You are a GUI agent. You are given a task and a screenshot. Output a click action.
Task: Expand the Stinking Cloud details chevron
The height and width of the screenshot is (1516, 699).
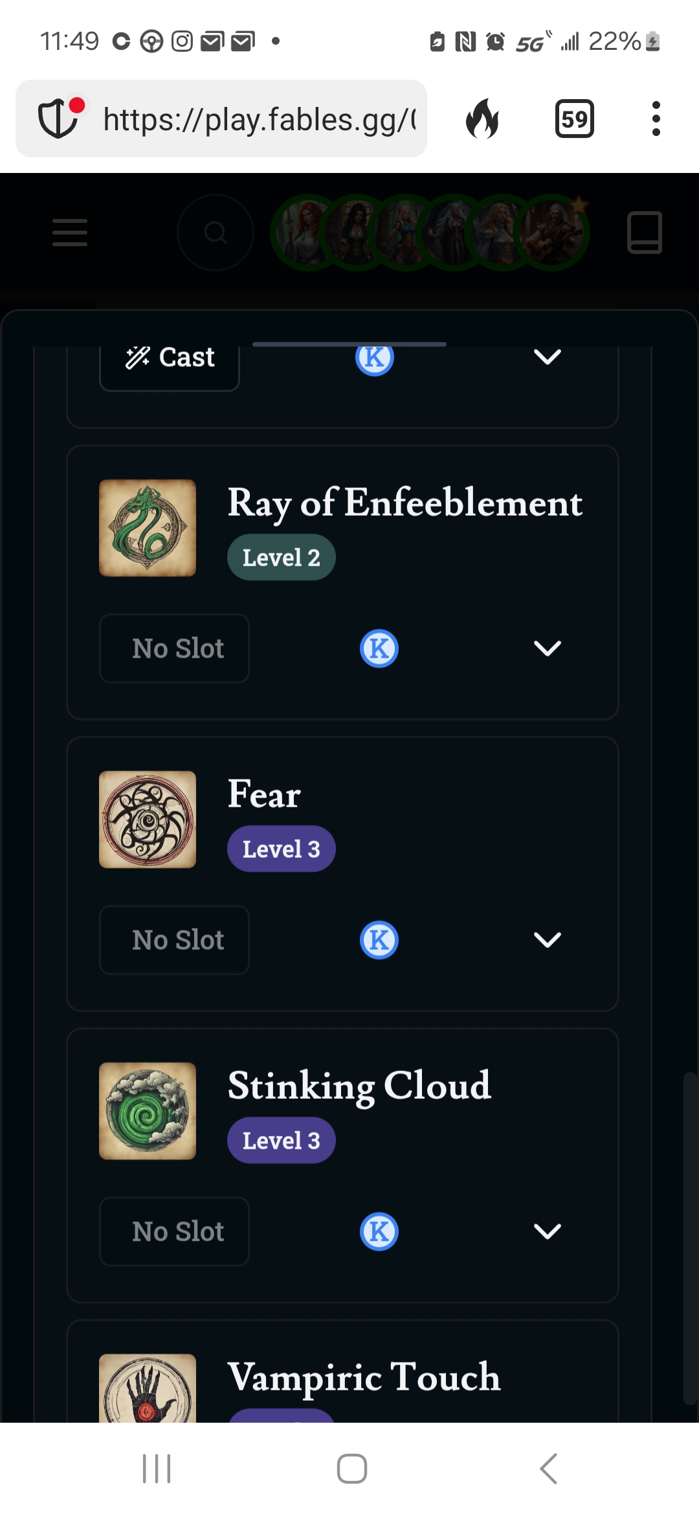[x=547, y=1232]
